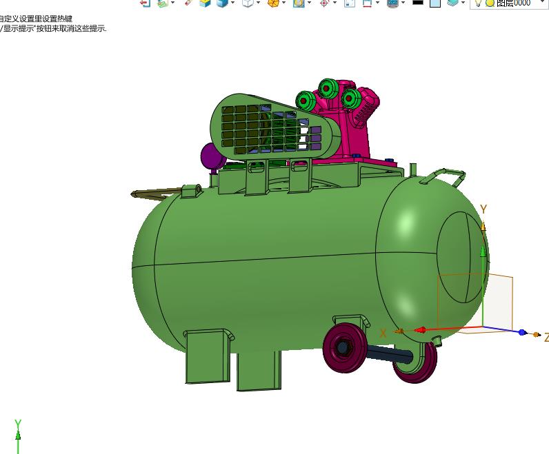Viewport: 549px width, 454px height.
Task: Click the yellow and blue cube icon
Action: coord(205,3)
